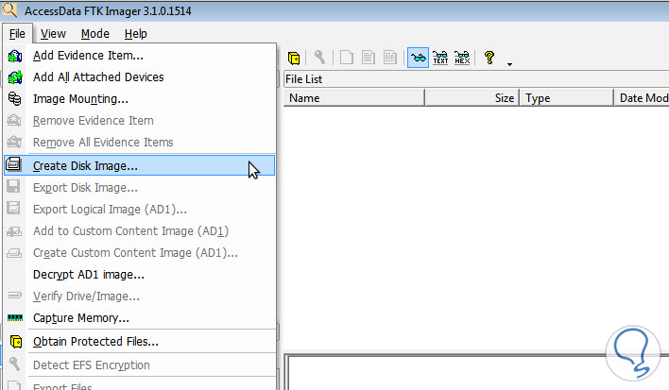Click Verify Drive/Image entry
669x390 pixels.
[140, 297]
